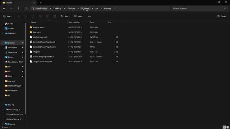The height and width of the screenshot is (129, 230).
Task: Open the Sort dropdown
Action: tap(65, 16)
